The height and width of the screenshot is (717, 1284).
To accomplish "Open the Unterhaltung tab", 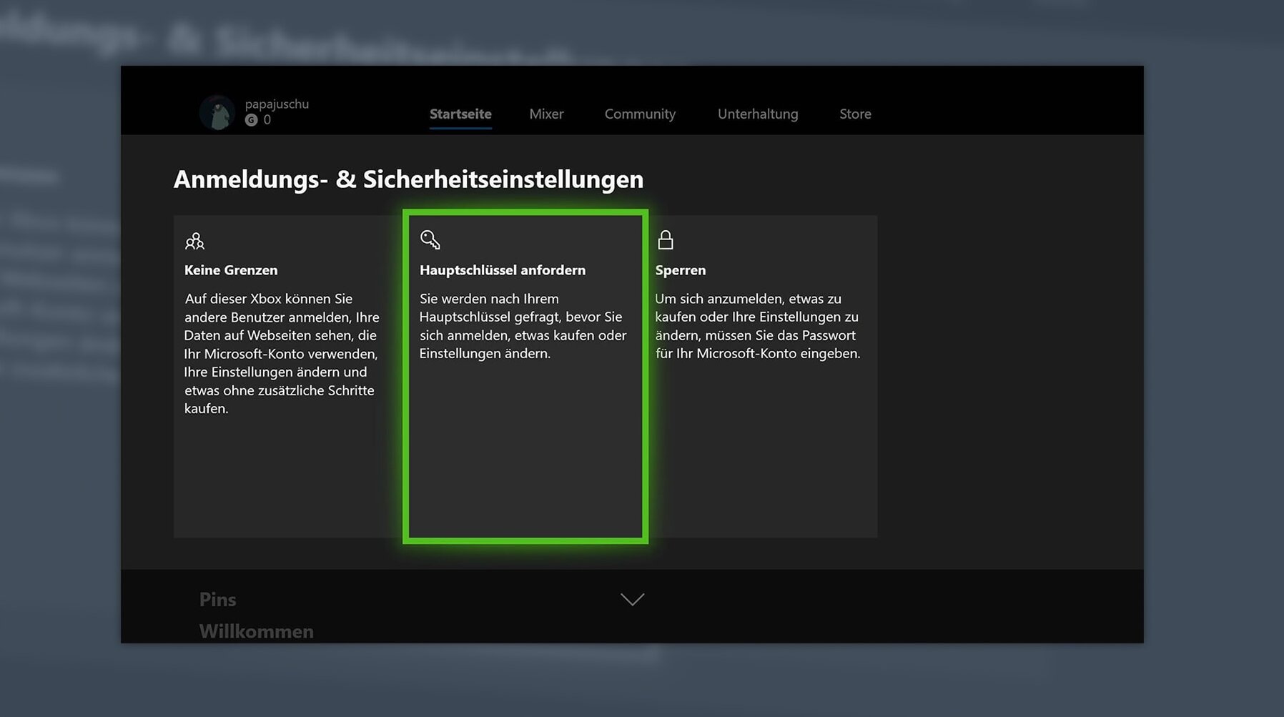I will [x=758, y=114].
